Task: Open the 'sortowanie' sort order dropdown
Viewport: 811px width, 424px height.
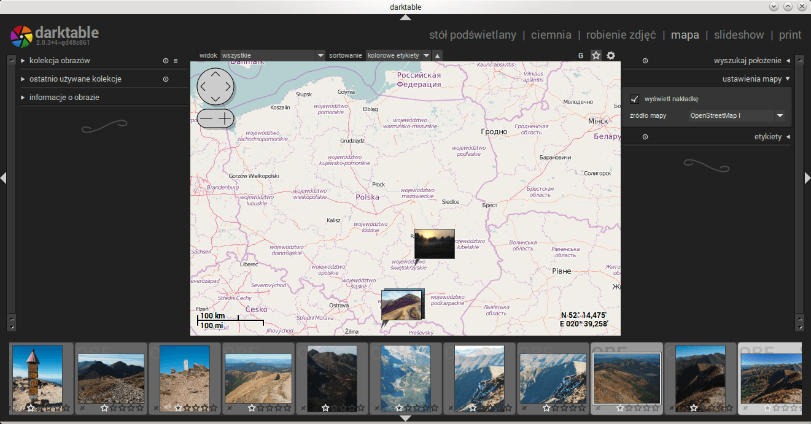Action: coord(398,55)
